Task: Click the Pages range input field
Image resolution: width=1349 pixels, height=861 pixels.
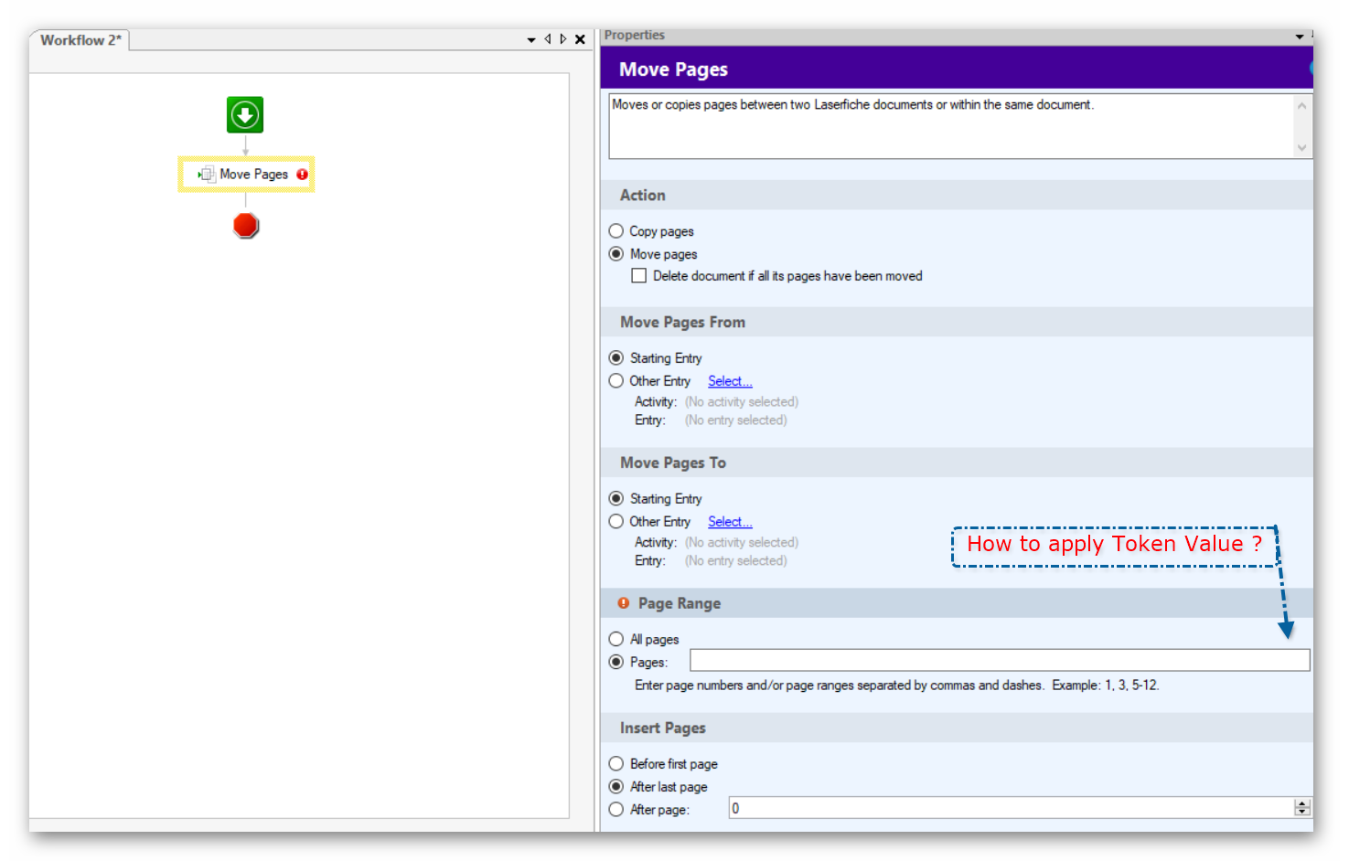Action: (999, 661)
